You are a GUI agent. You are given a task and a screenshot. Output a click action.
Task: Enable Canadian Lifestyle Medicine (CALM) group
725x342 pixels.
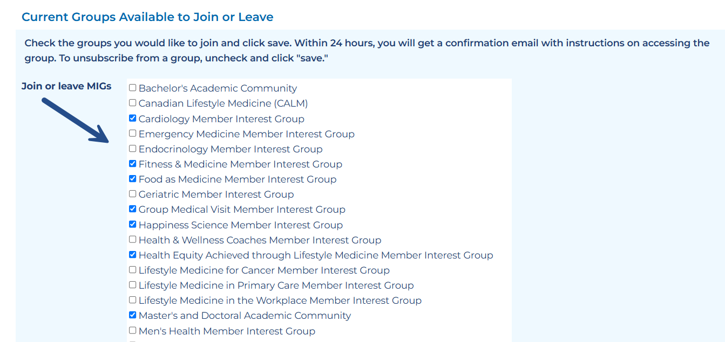point(133,103)
